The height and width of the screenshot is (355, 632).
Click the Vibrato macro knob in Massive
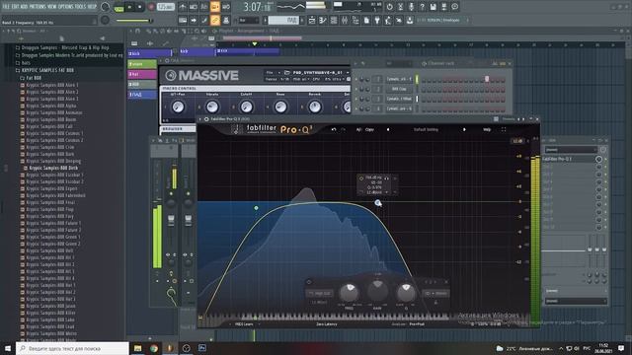(x=212, y=107)
